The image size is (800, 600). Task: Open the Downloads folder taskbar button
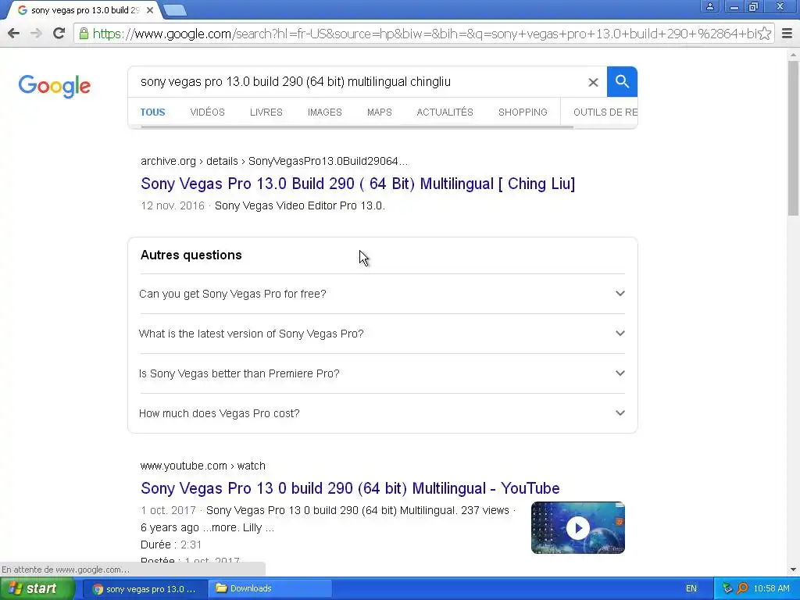(270, 589)
